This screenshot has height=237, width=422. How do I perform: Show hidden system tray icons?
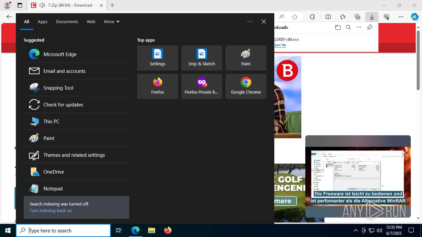(x=356, y=230)
